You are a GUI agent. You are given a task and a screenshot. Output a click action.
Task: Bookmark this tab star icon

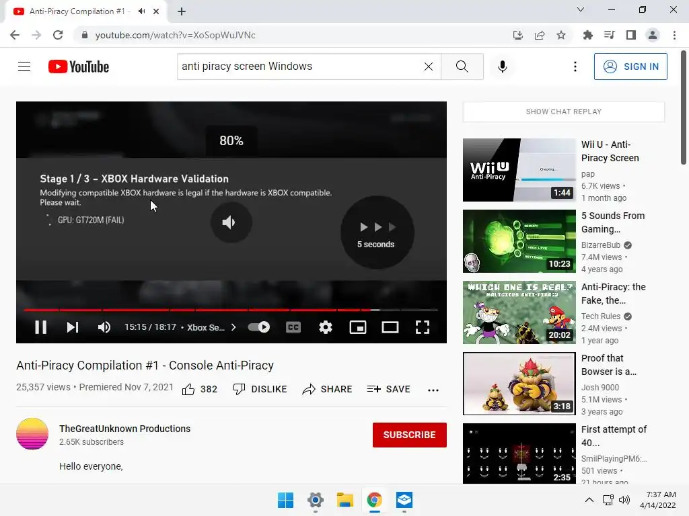[560, 35]
